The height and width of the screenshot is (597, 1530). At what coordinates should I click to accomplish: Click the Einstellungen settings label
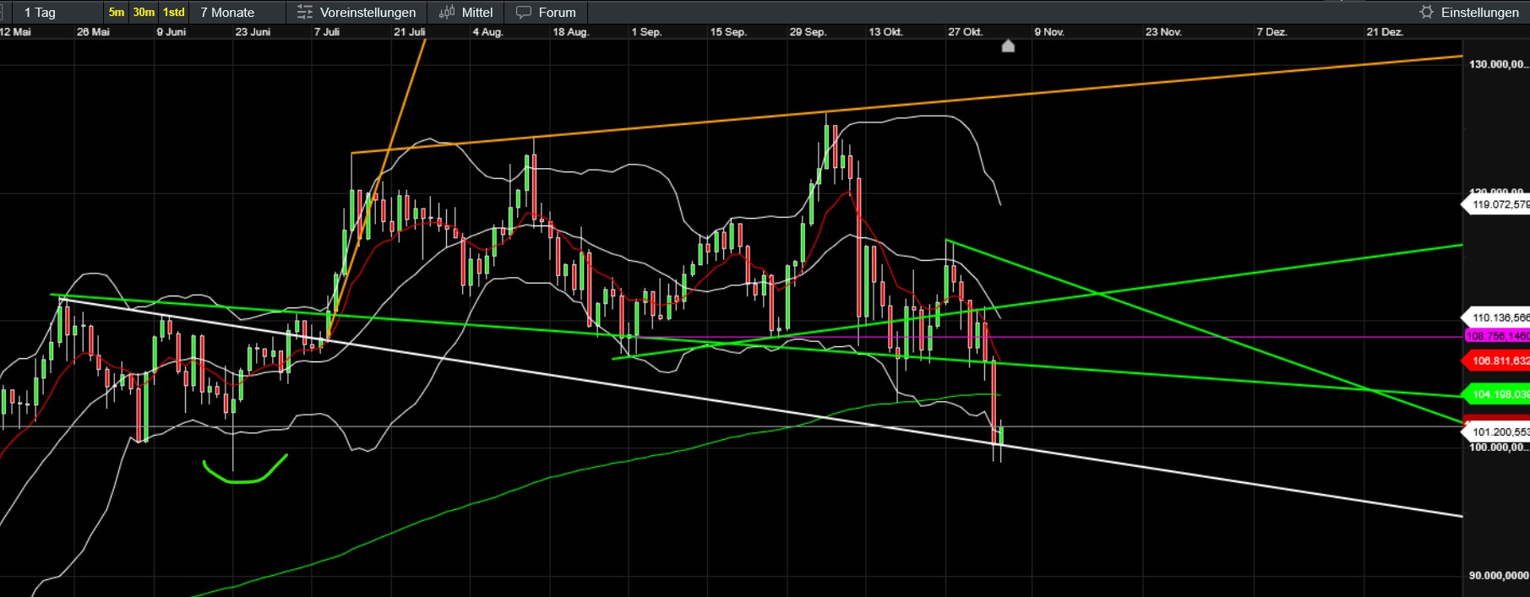click(1479, 13)
